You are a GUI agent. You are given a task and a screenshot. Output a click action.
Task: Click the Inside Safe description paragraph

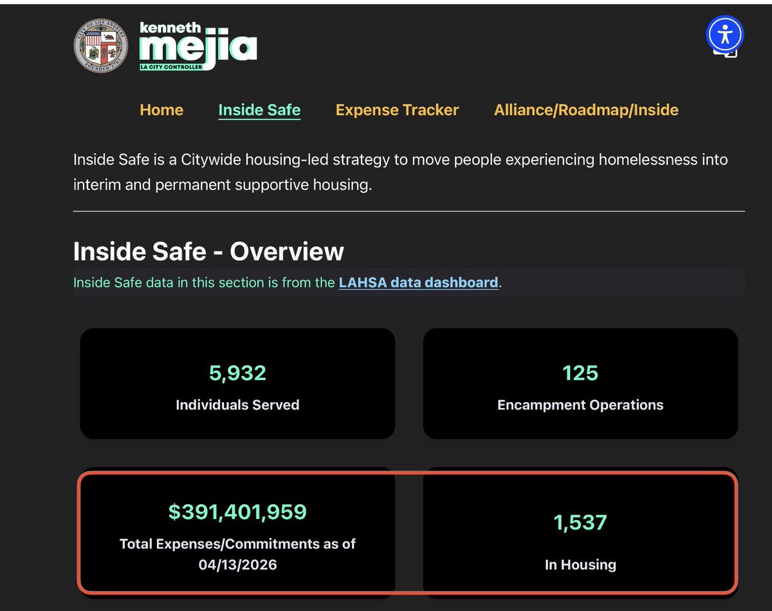click(x=401, y=173)
